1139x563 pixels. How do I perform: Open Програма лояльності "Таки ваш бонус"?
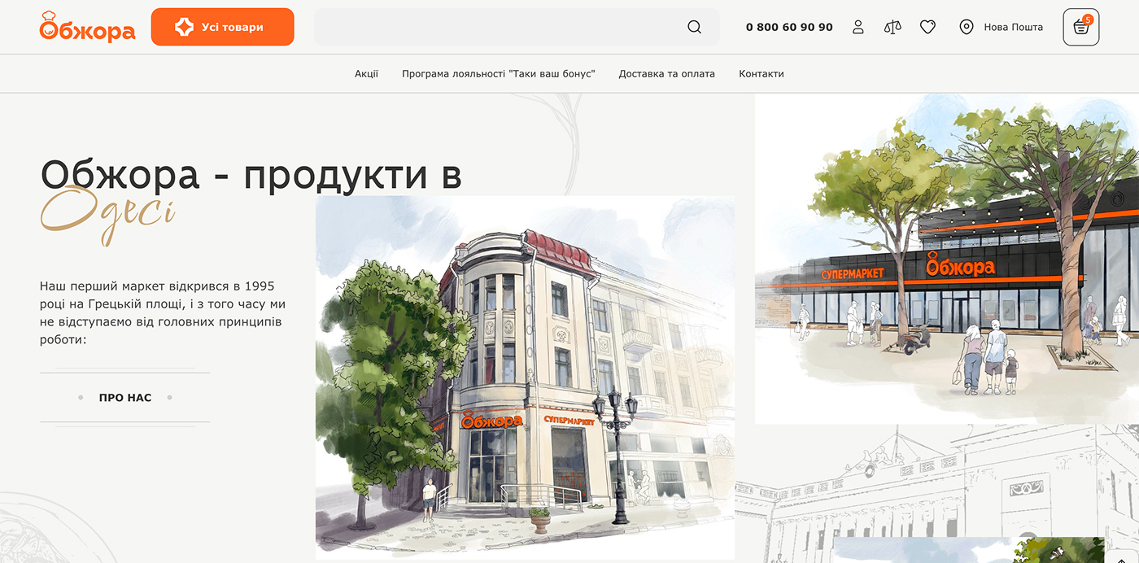point(498,73)
